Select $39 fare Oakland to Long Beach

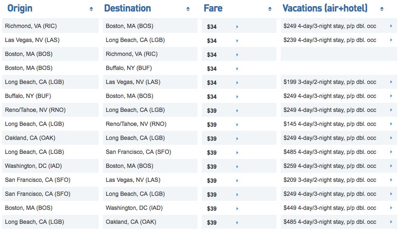pyautogui.click(x=212, y=139)
